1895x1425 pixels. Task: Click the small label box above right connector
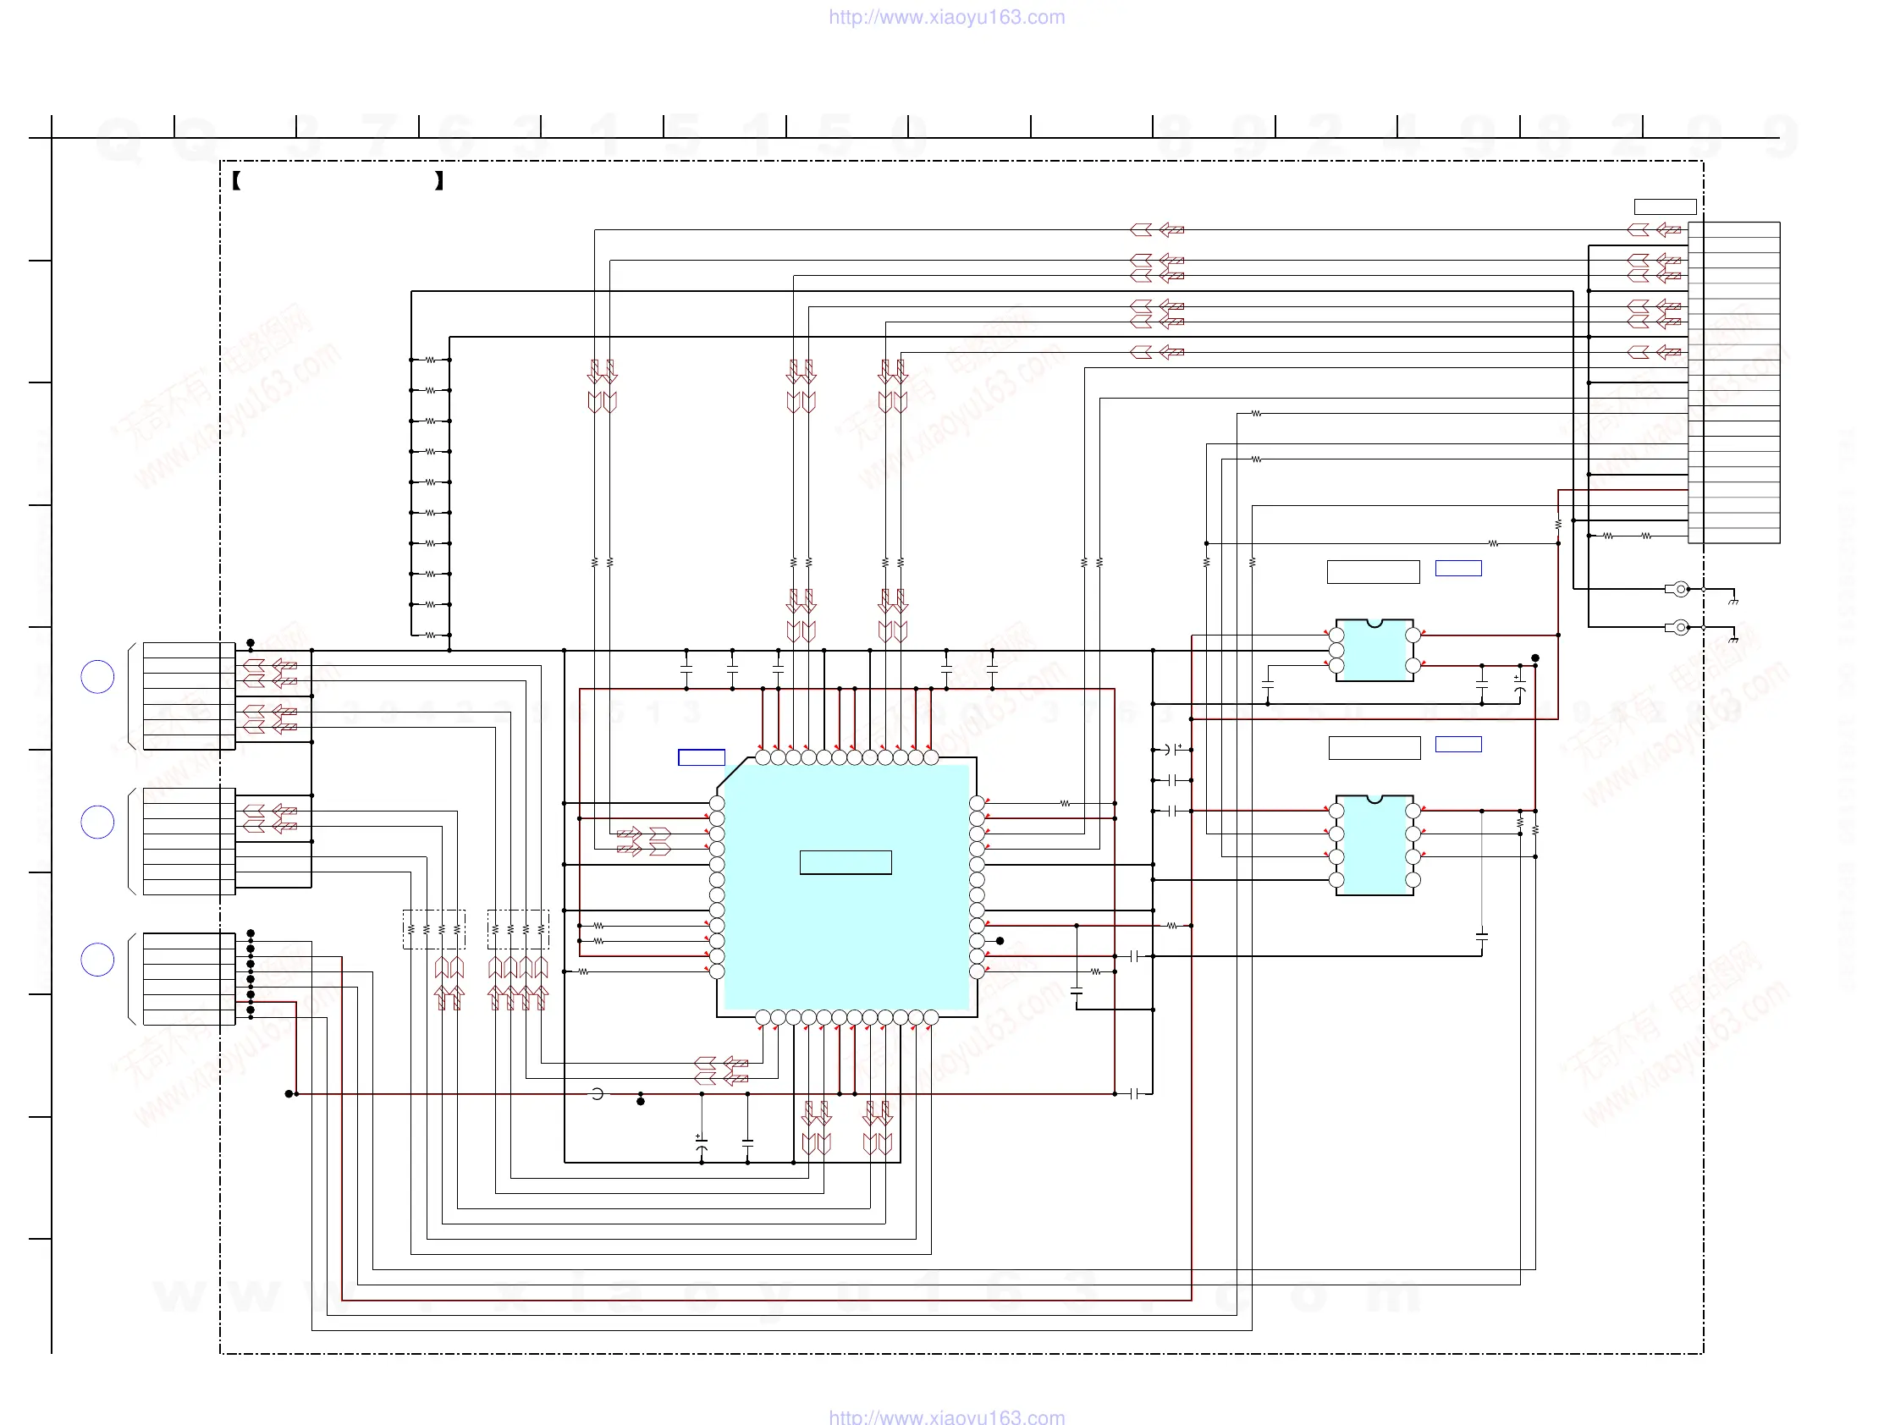click(x=1665, y=207)
